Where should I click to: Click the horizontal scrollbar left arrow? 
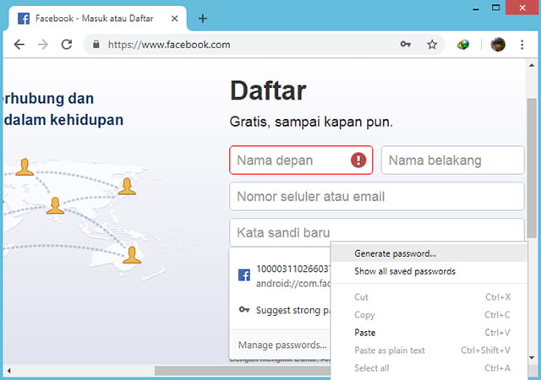9,371
